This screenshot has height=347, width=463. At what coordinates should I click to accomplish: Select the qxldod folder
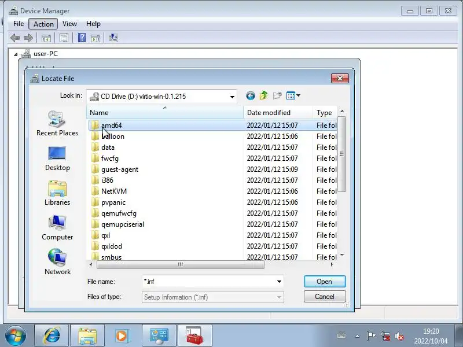click(x=212, y=246)
